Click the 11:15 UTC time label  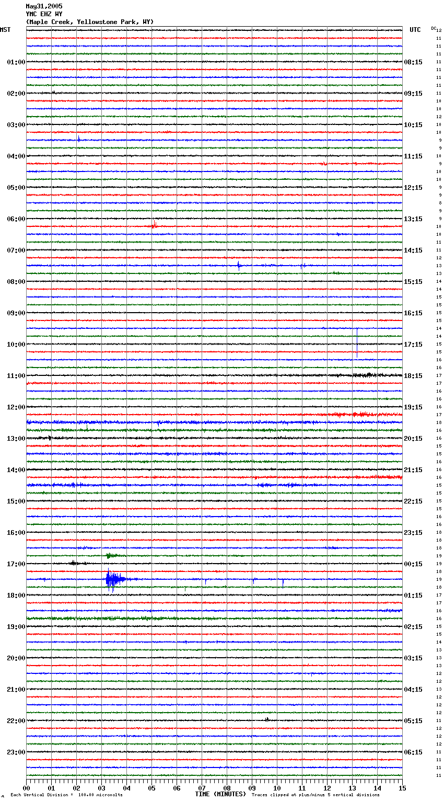click(413, 156)
